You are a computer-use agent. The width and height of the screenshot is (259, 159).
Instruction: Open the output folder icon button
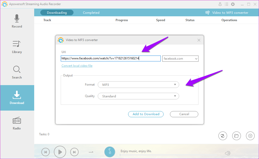237,136
